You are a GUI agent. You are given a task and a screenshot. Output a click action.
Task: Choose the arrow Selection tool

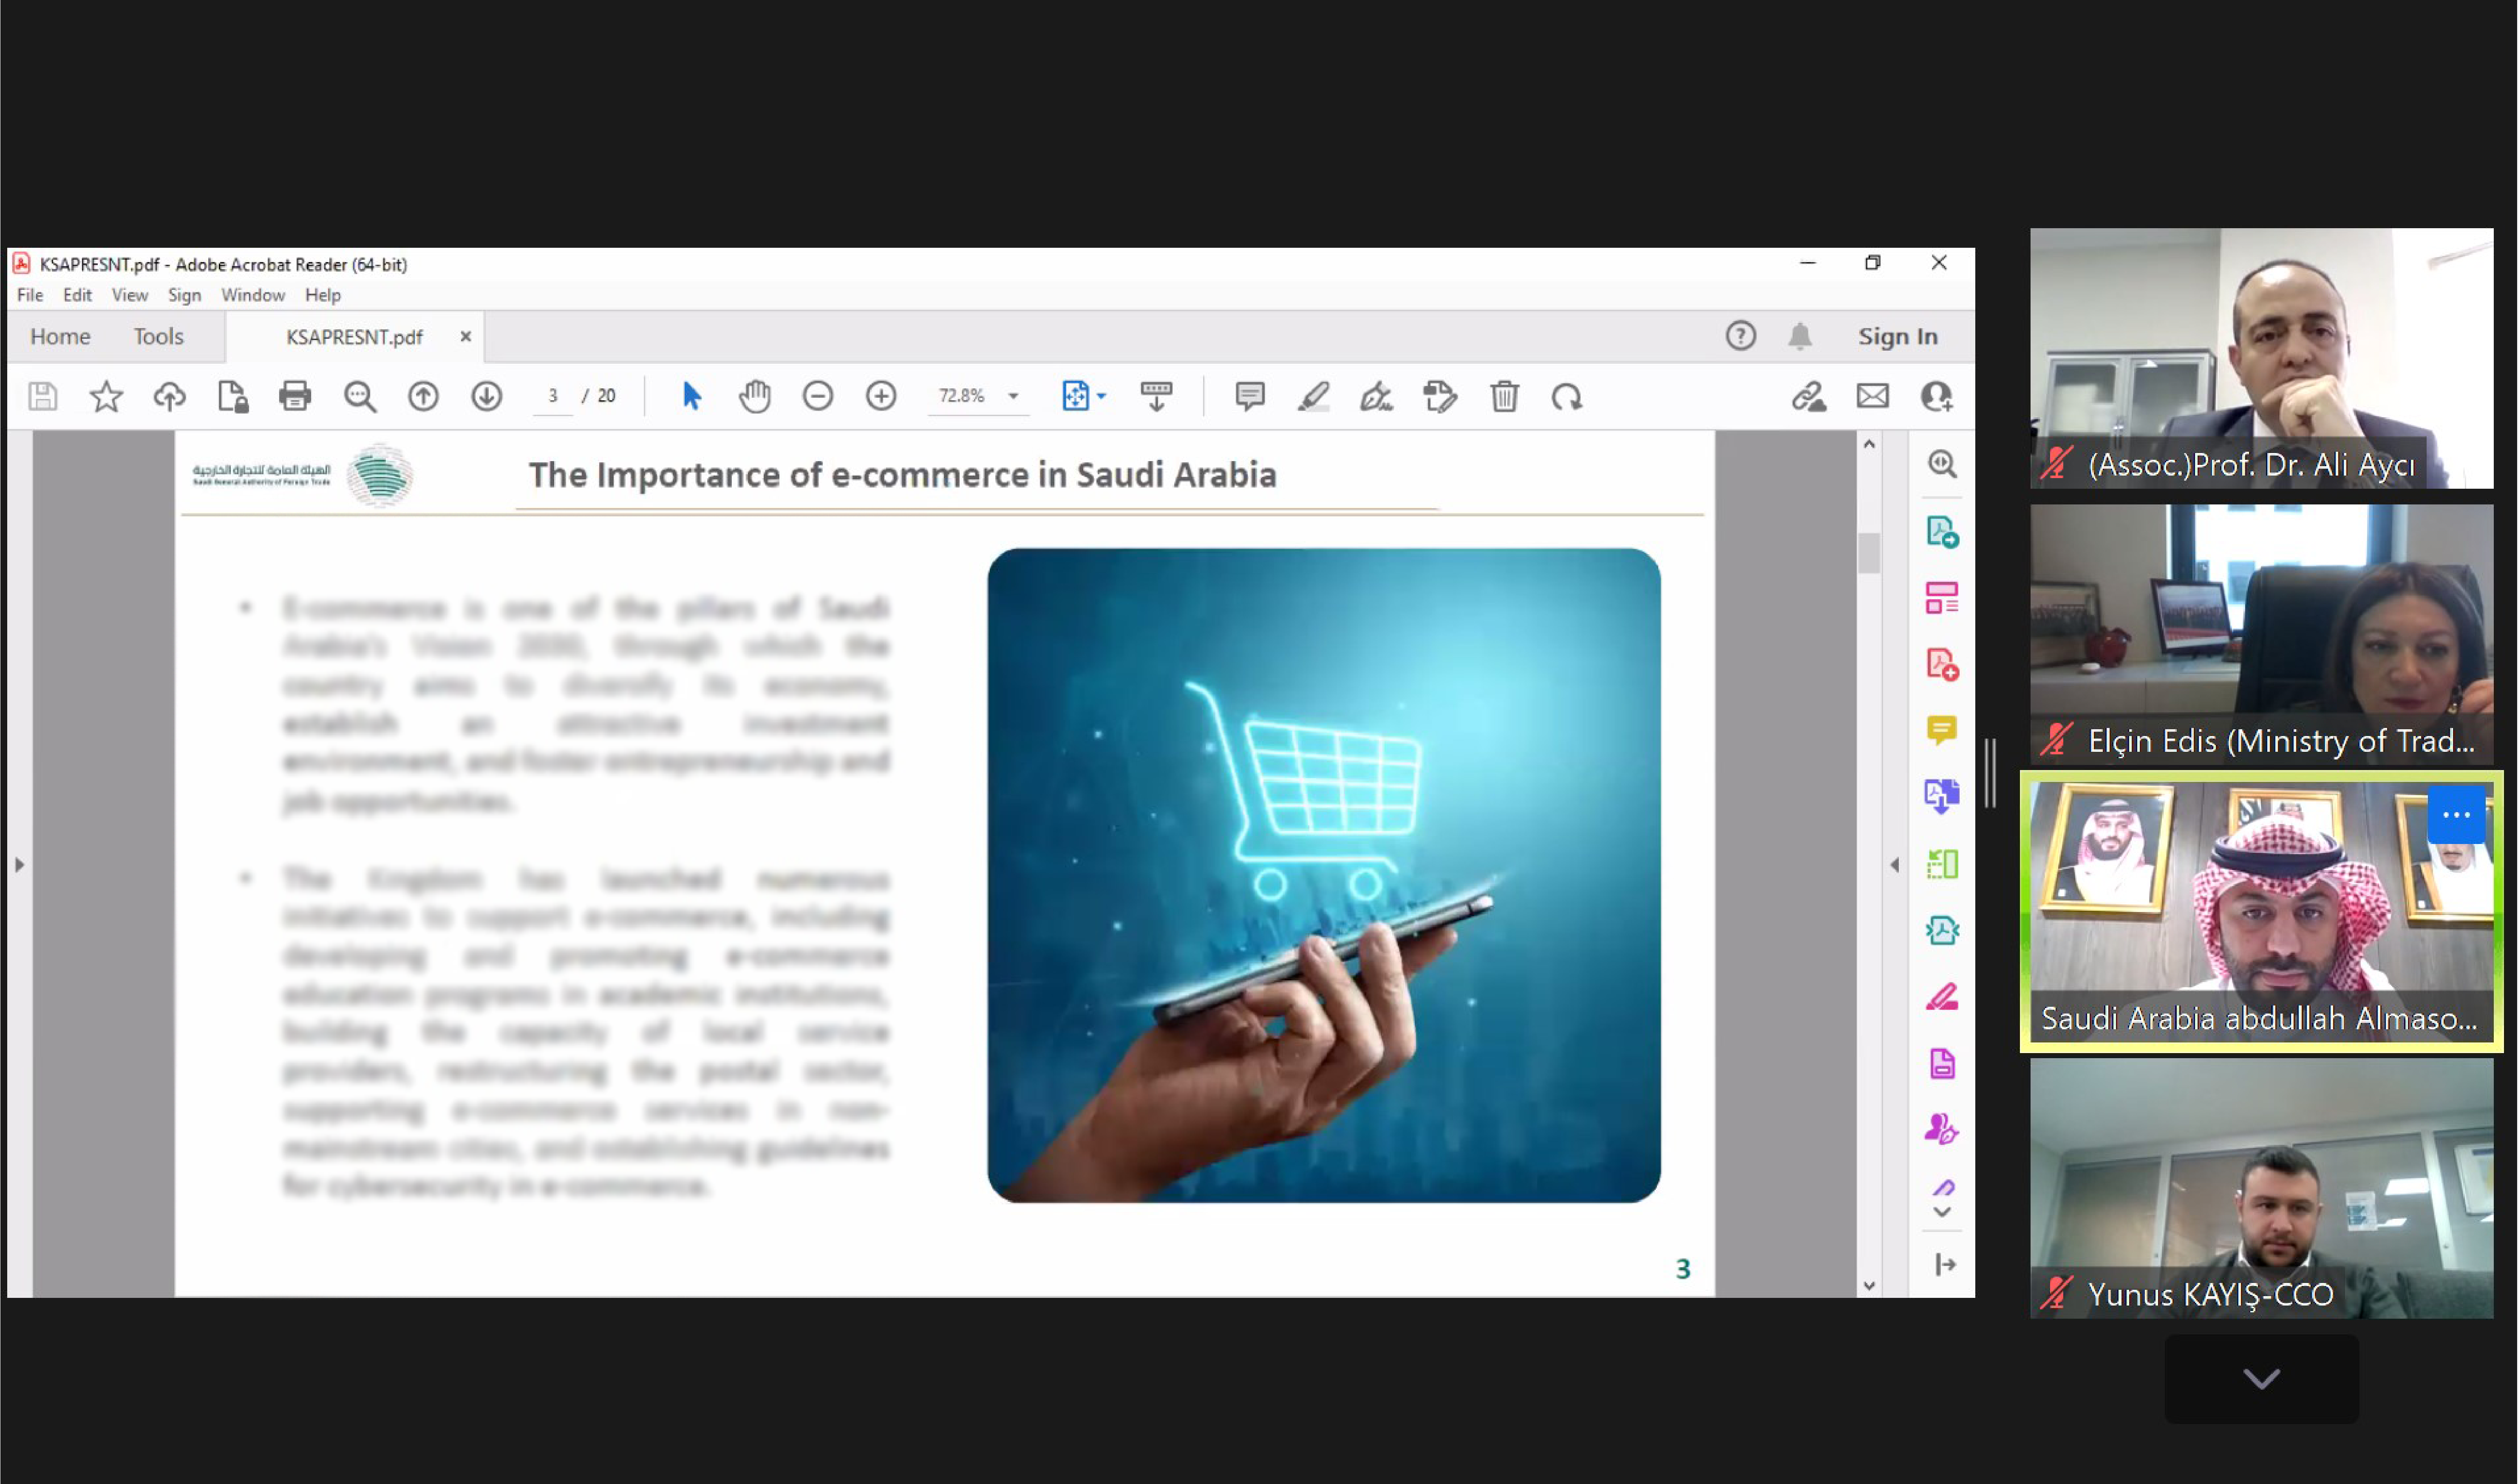(691, 396)
